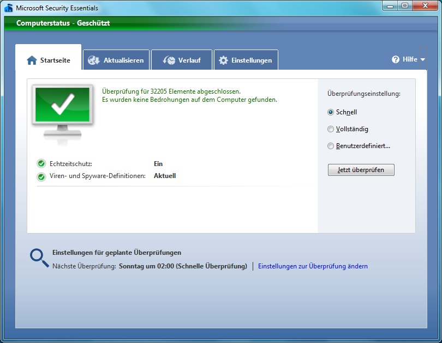Close the Microsoft Security Essentials window
The image size is (442, 343).
click(426, 6)
